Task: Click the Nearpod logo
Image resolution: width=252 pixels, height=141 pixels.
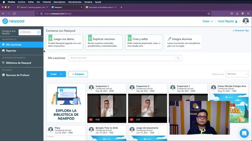Action: (13, 21)
